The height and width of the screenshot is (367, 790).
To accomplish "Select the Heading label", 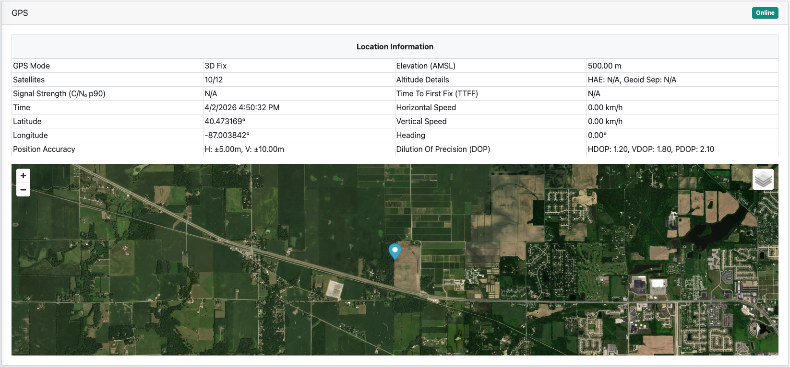I will click(x=410, y=135).
